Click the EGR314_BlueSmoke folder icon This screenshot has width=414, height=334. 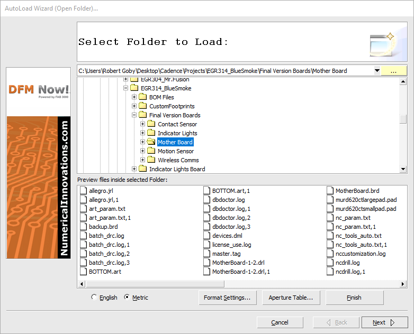134,88
